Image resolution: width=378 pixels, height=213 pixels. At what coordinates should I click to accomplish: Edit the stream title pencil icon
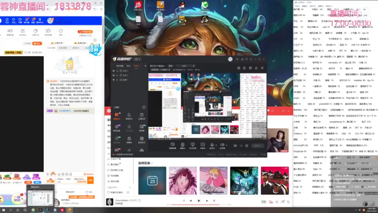[194, 66]
